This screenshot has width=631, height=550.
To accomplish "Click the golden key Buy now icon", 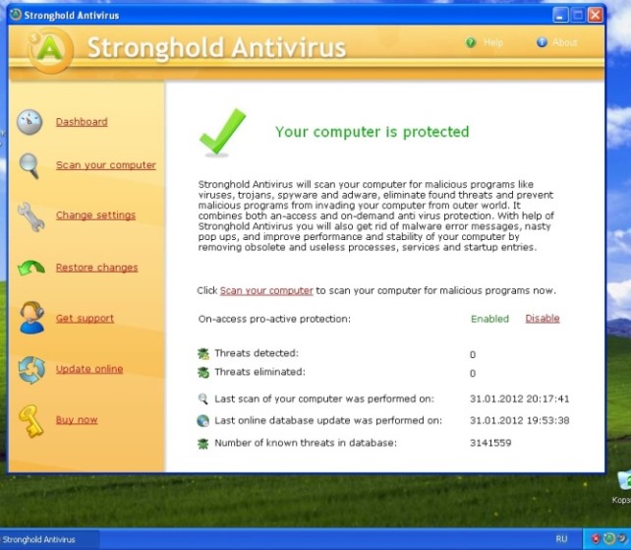I will point(31,421).
